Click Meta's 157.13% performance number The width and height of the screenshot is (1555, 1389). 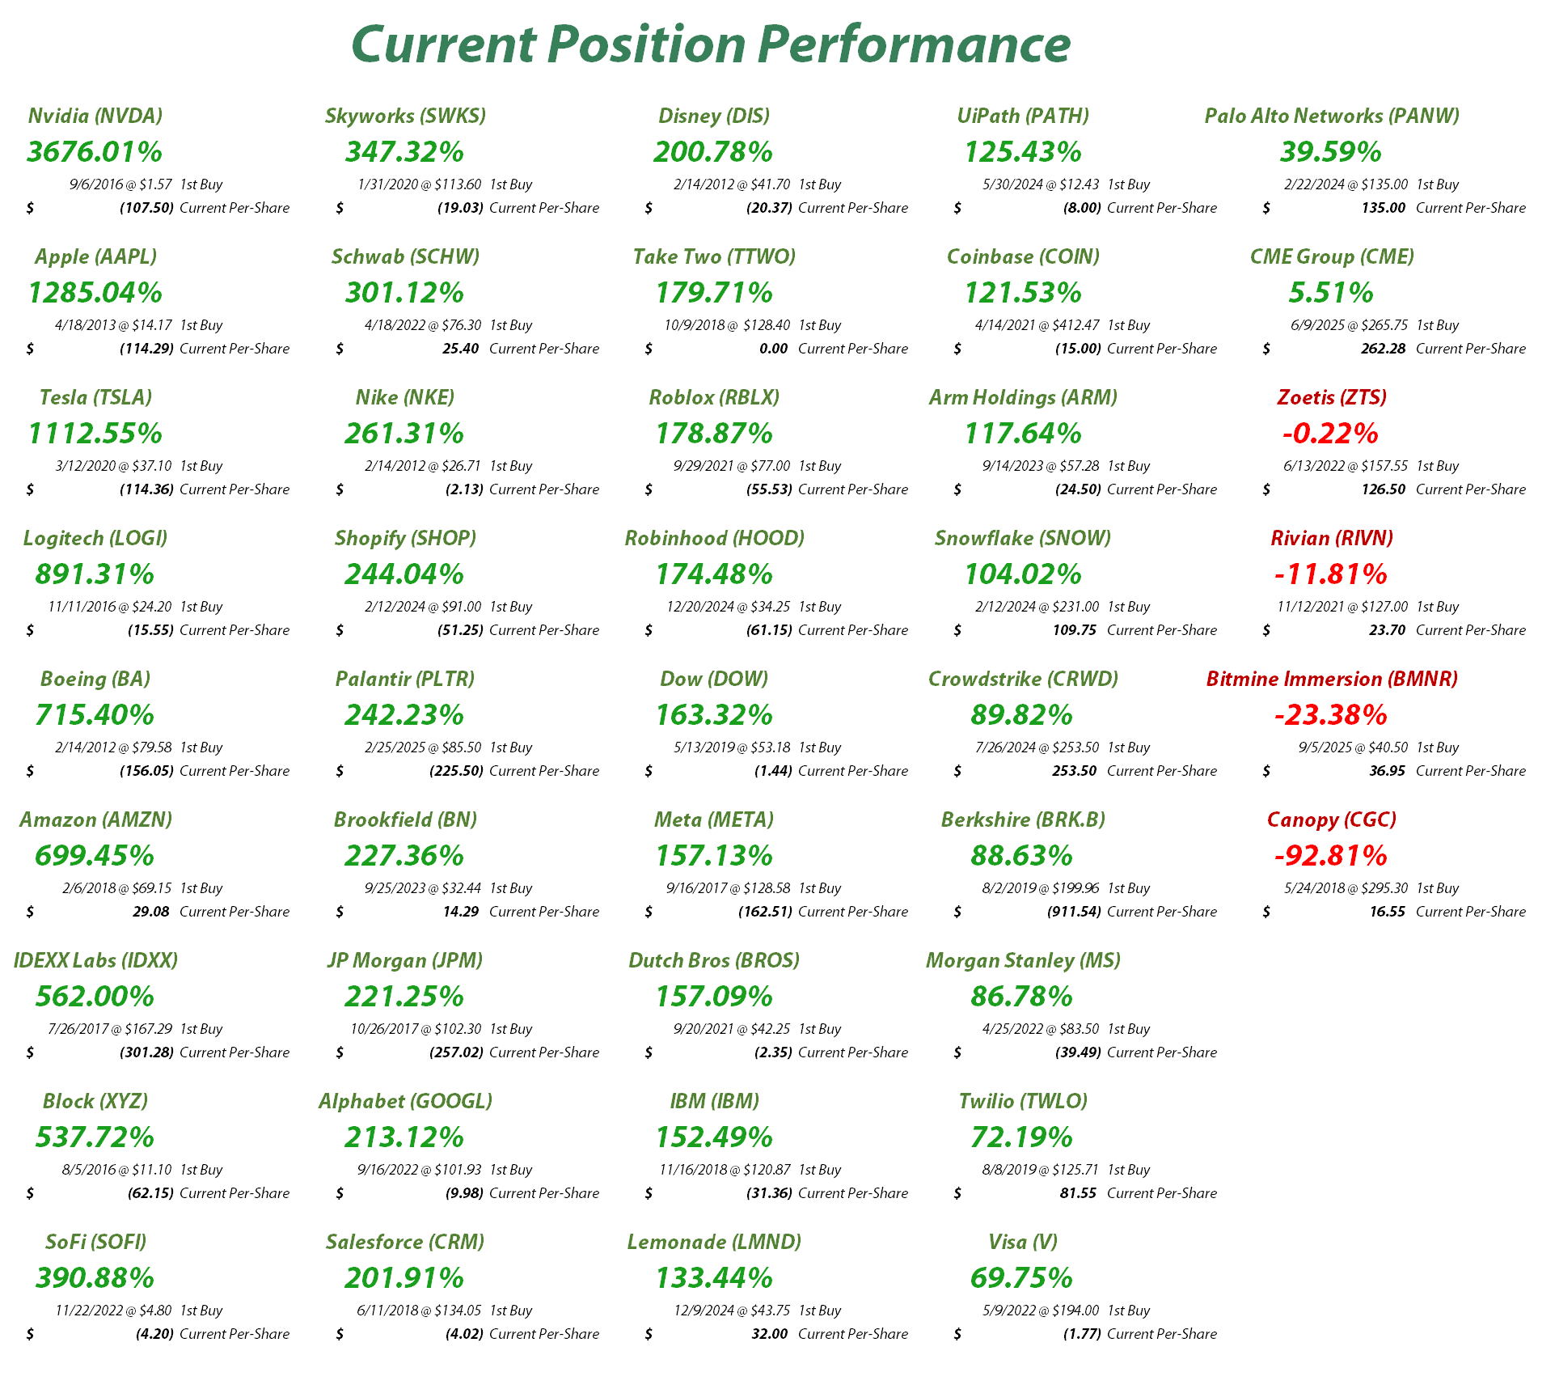[714, 856]
